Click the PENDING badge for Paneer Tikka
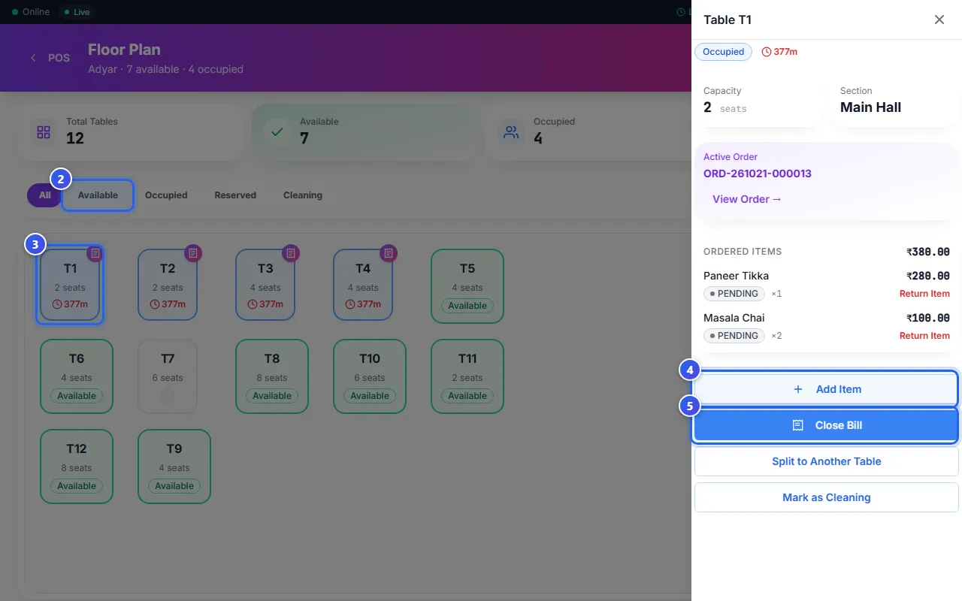The height and width of the screenshot is (601, 962). point(734,294)
